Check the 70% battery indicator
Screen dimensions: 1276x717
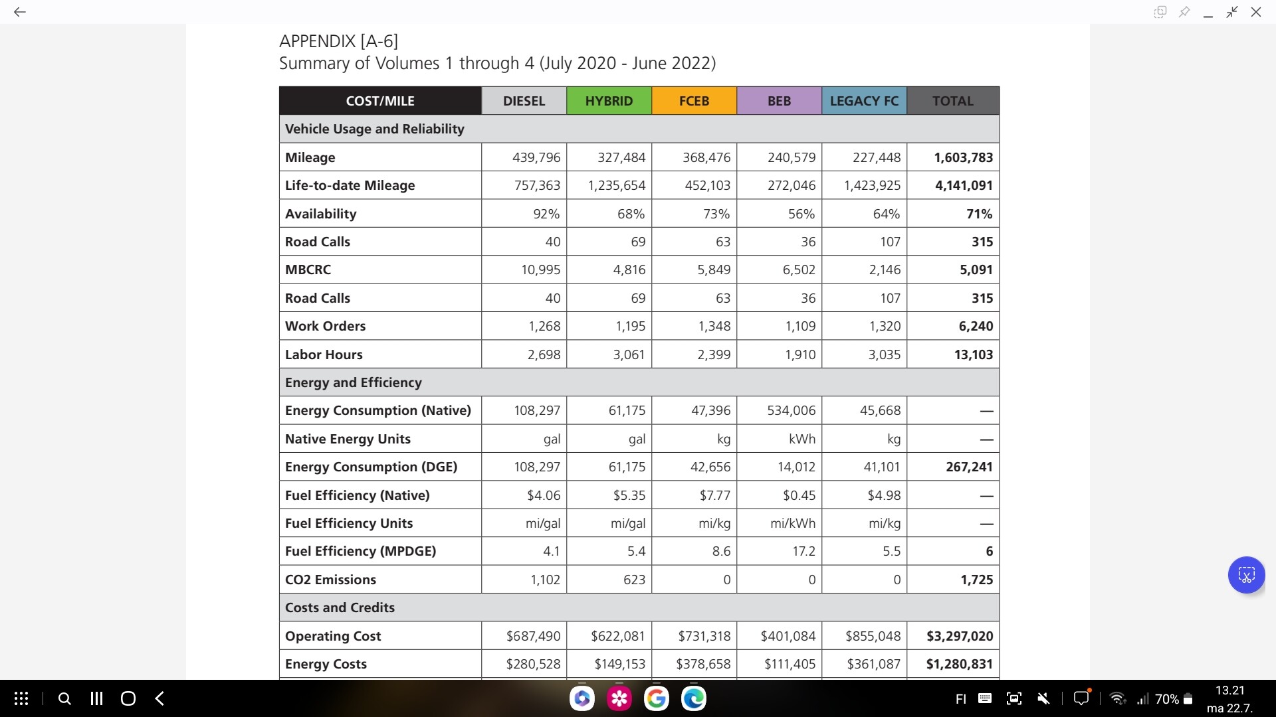coord(1174,699)
